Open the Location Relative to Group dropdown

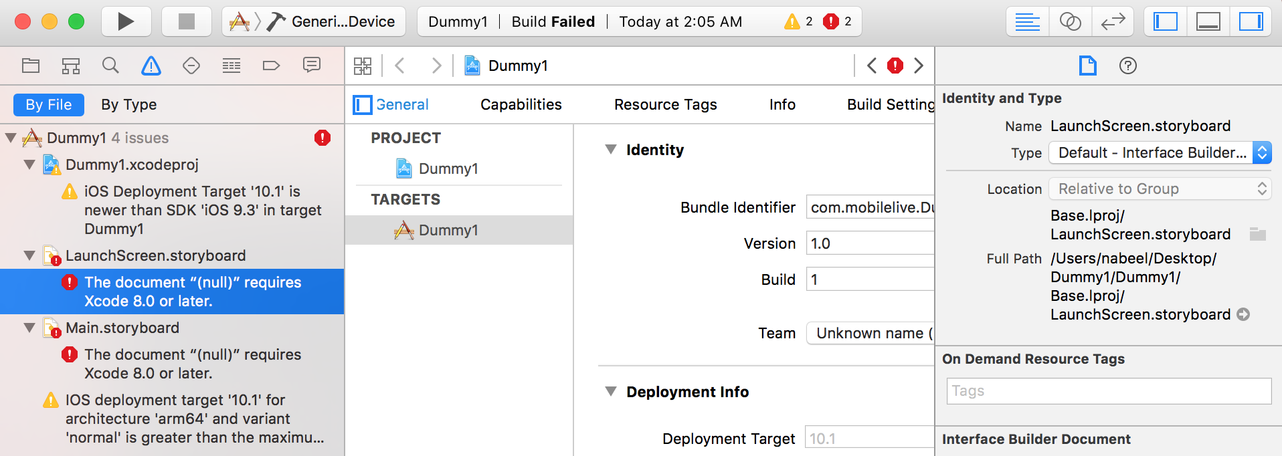pyautogui.click(x=1160, y=189)
